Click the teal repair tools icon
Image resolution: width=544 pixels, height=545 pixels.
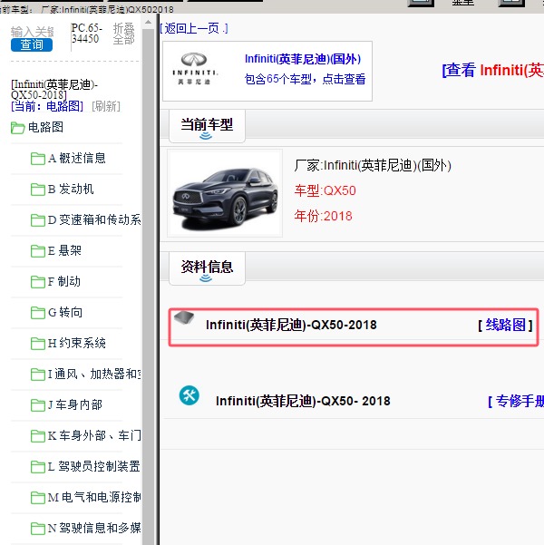[x=189, y=395]
